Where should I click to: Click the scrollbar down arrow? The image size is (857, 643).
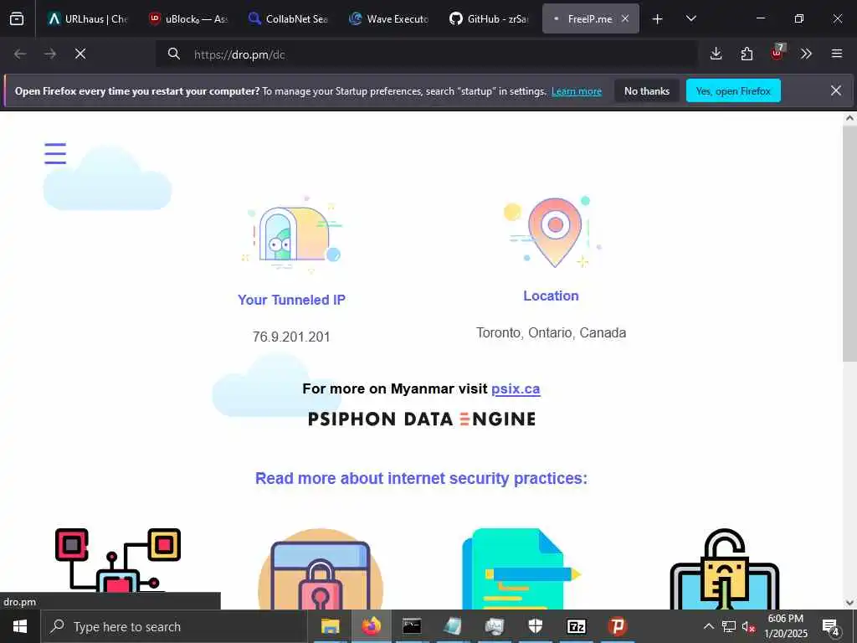tap(849, 603)
